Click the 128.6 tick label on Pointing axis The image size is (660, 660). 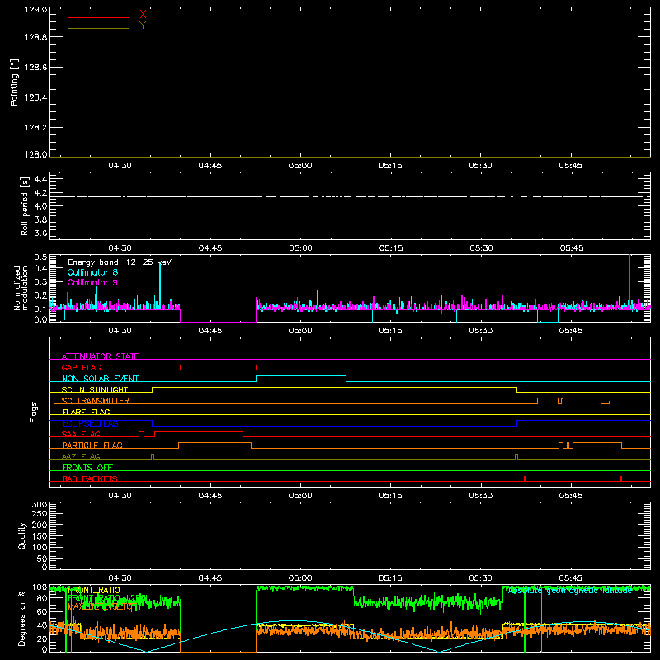tap(35, 68)
